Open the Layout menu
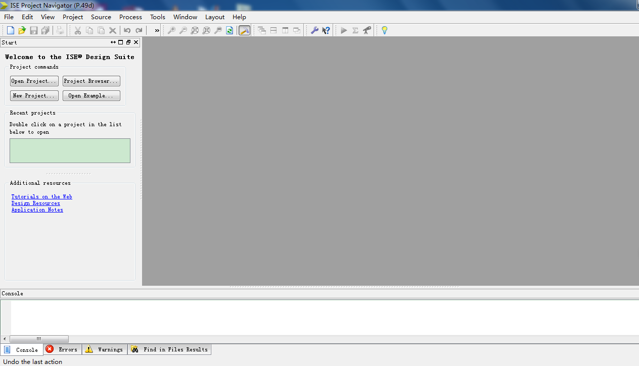The height and width of the screenshot is (366, 639). tap(215, 17)
